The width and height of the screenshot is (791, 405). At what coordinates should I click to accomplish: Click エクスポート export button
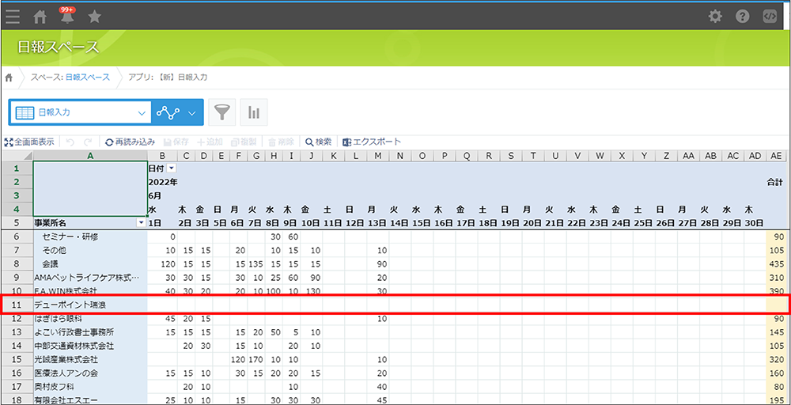[x=372, y=142]
